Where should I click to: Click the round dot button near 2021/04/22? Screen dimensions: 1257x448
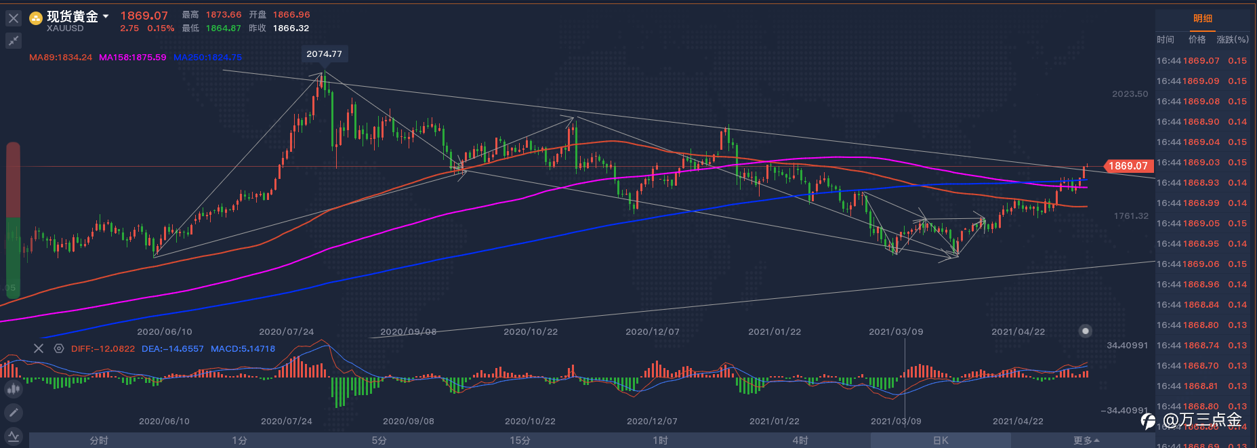pos(1086,331)
